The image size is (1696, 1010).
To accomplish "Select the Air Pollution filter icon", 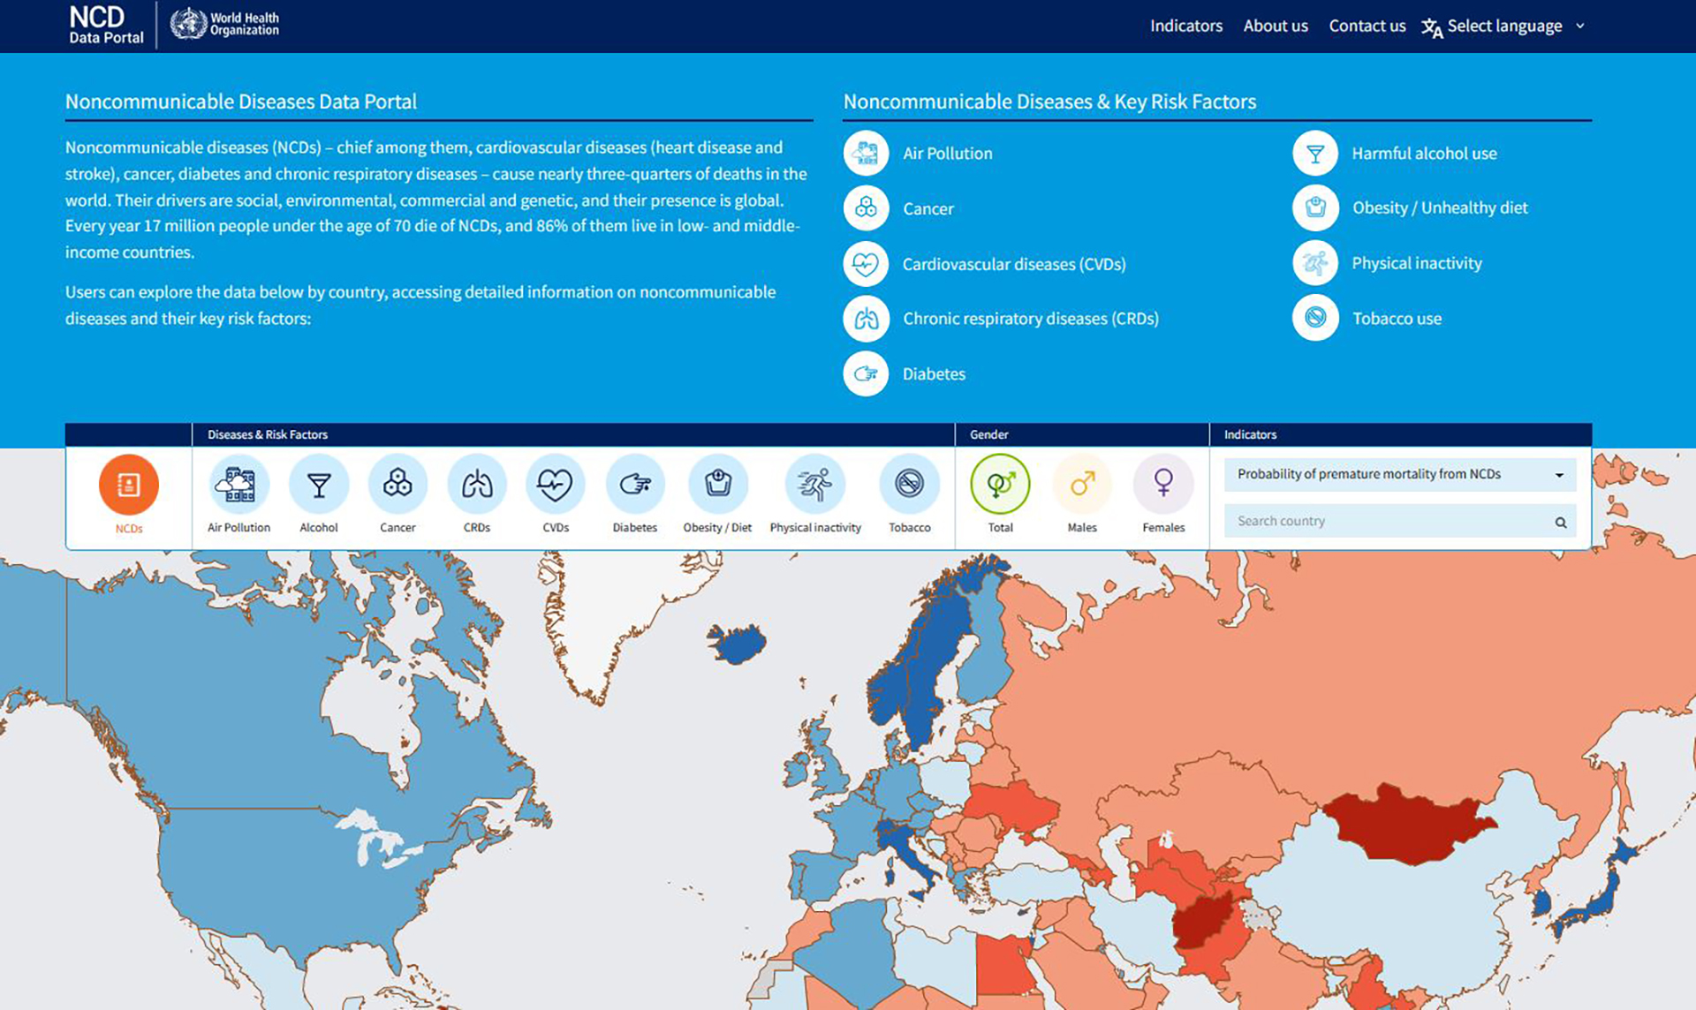I will [238, 485].
